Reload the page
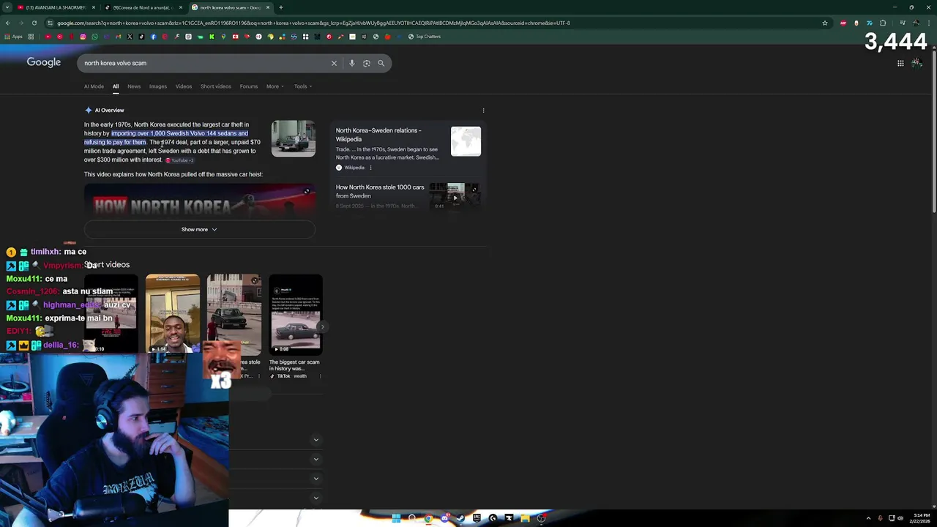The image size is (937, 527). [x=34, y=23]
